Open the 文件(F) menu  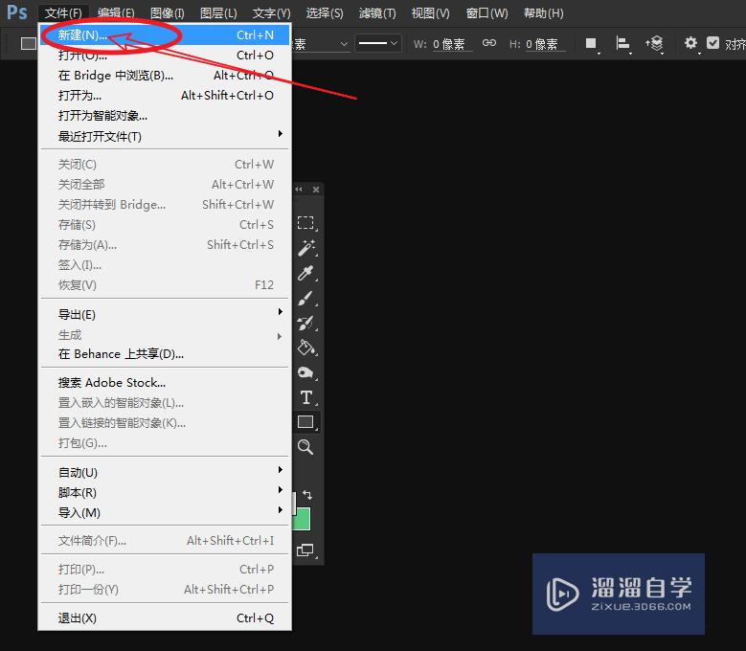click(63, 12)
